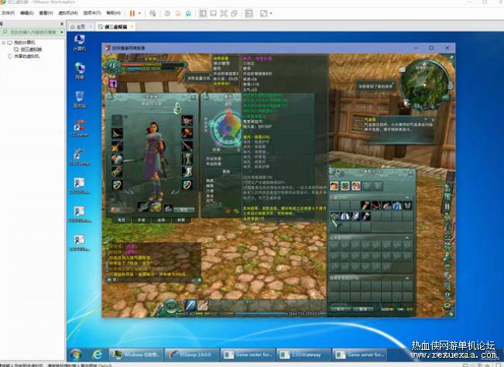Select the blue robe item in the bag
Viewport: 504px width, 367px height.
click(x=397, y=205)
